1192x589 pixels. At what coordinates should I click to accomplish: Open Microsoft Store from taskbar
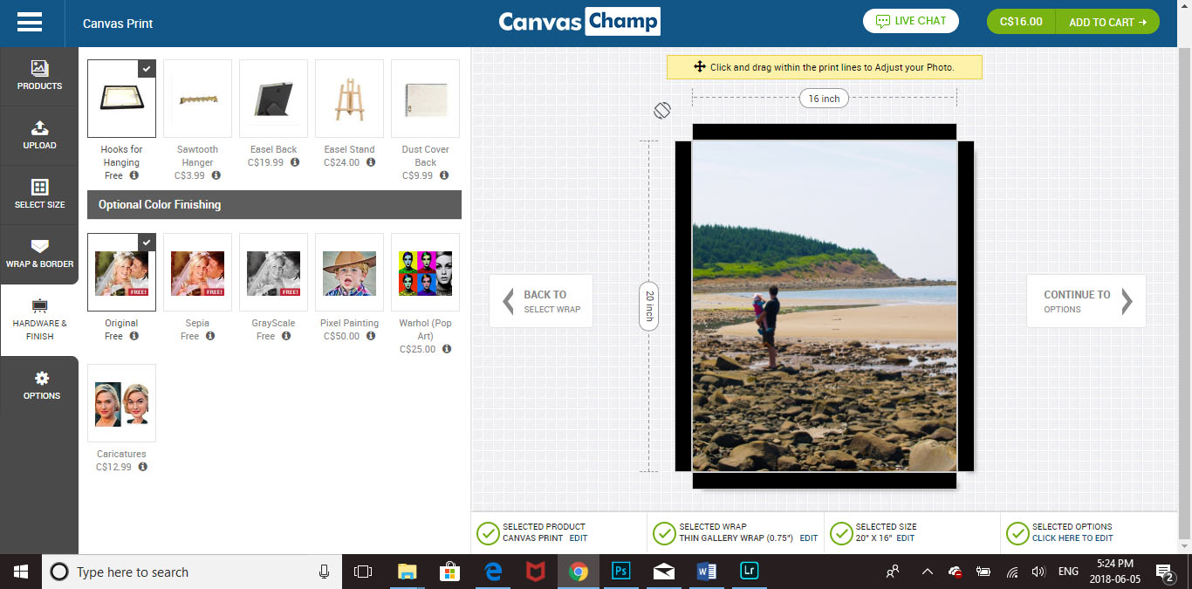[x=449, y=572]
